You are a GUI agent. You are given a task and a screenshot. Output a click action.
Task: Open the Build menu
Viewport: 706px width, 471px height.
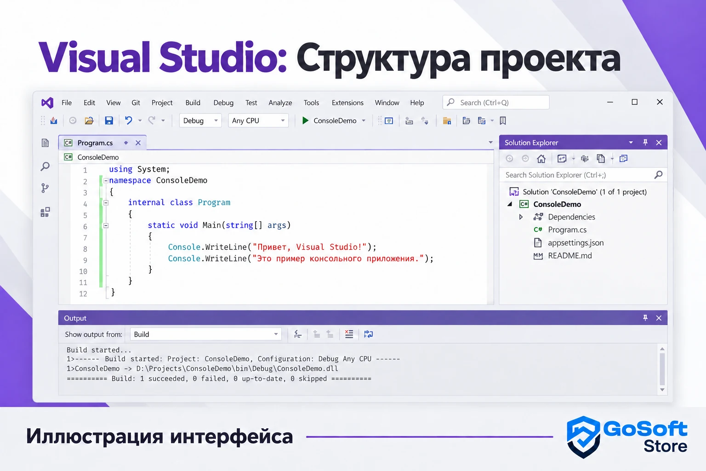coord(193,103)
